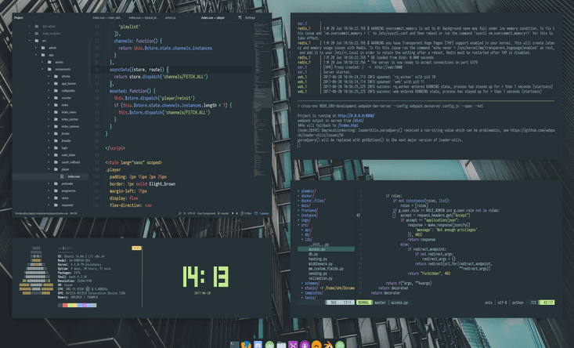Click the purple X app dock icon
The width and height of the screenshot is (574, 348).
[x=293, y=345]
